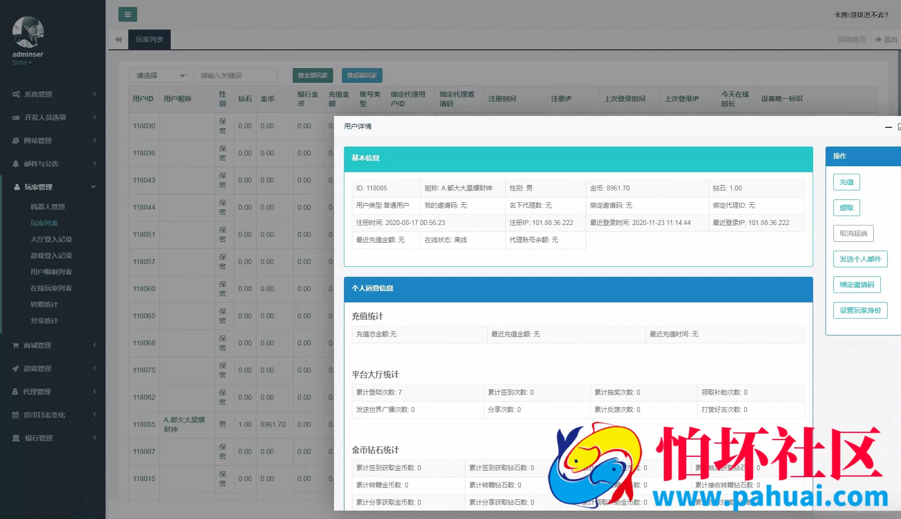The width and height of the screenshot is (901, 519).
Task: Click the 个人运营信息 panel header
Action: (578, 289)
